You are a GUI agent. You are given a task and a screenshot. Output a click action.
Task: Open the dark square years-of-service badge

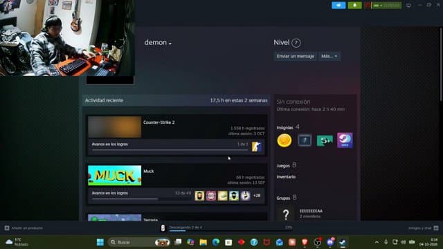[x=305, y=140]
